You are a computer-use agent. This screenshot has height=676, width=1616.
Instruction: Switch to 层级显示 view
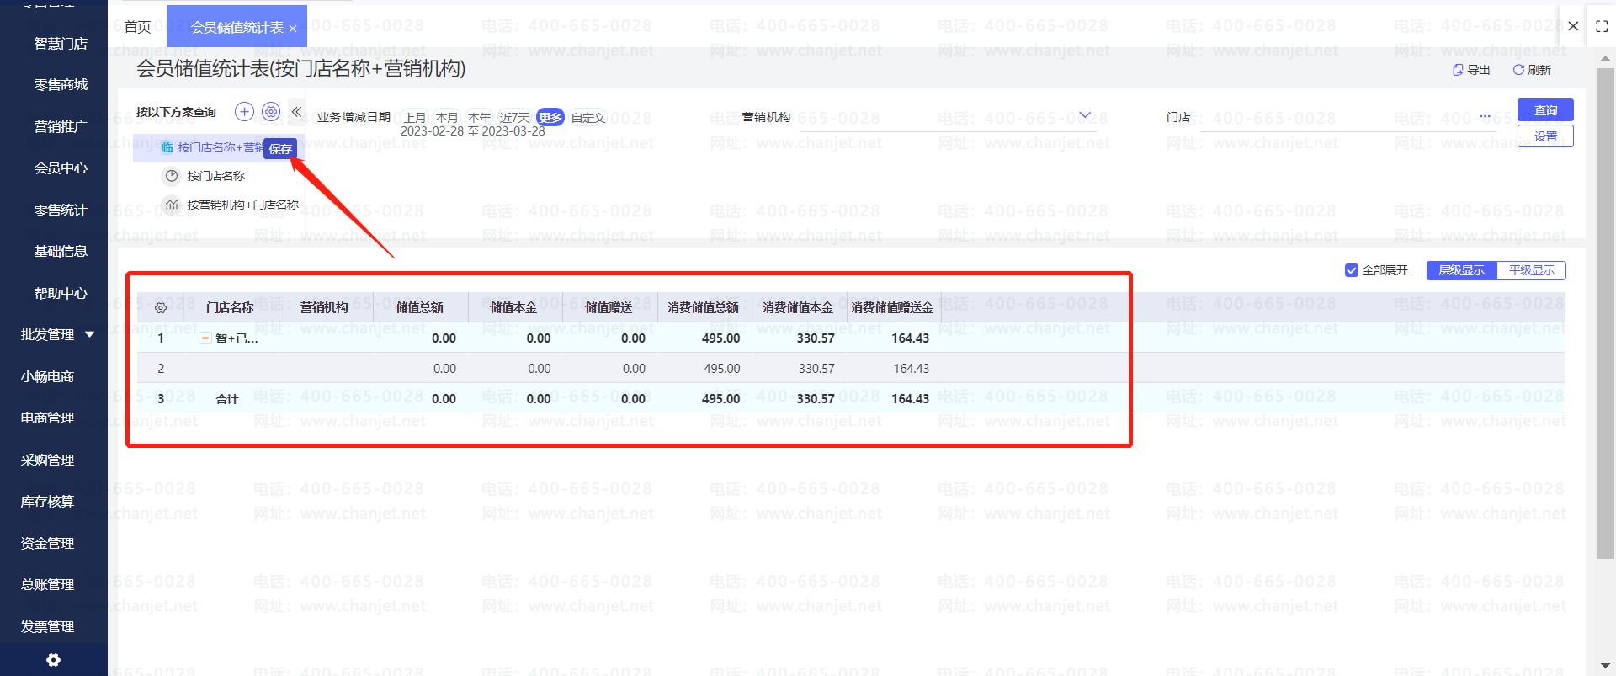coord(1462,270)
